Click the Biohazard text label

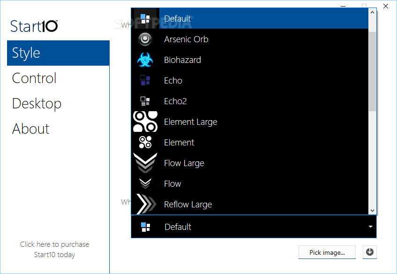[182, 60]
